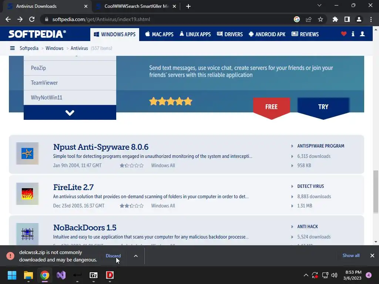379x284 pixels.
Task: Open the Softpedia user account icon
Action: coord(362,34)
